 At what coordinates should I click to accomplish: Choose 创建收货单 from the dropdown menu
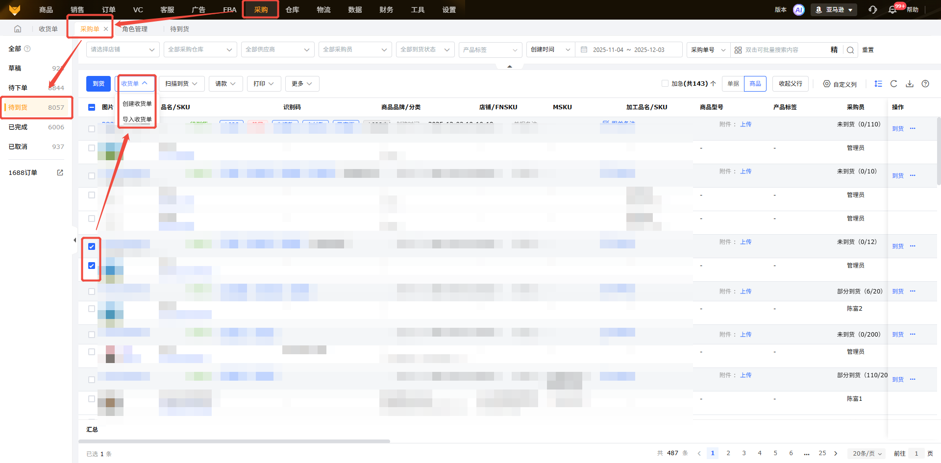pos(137,104)
